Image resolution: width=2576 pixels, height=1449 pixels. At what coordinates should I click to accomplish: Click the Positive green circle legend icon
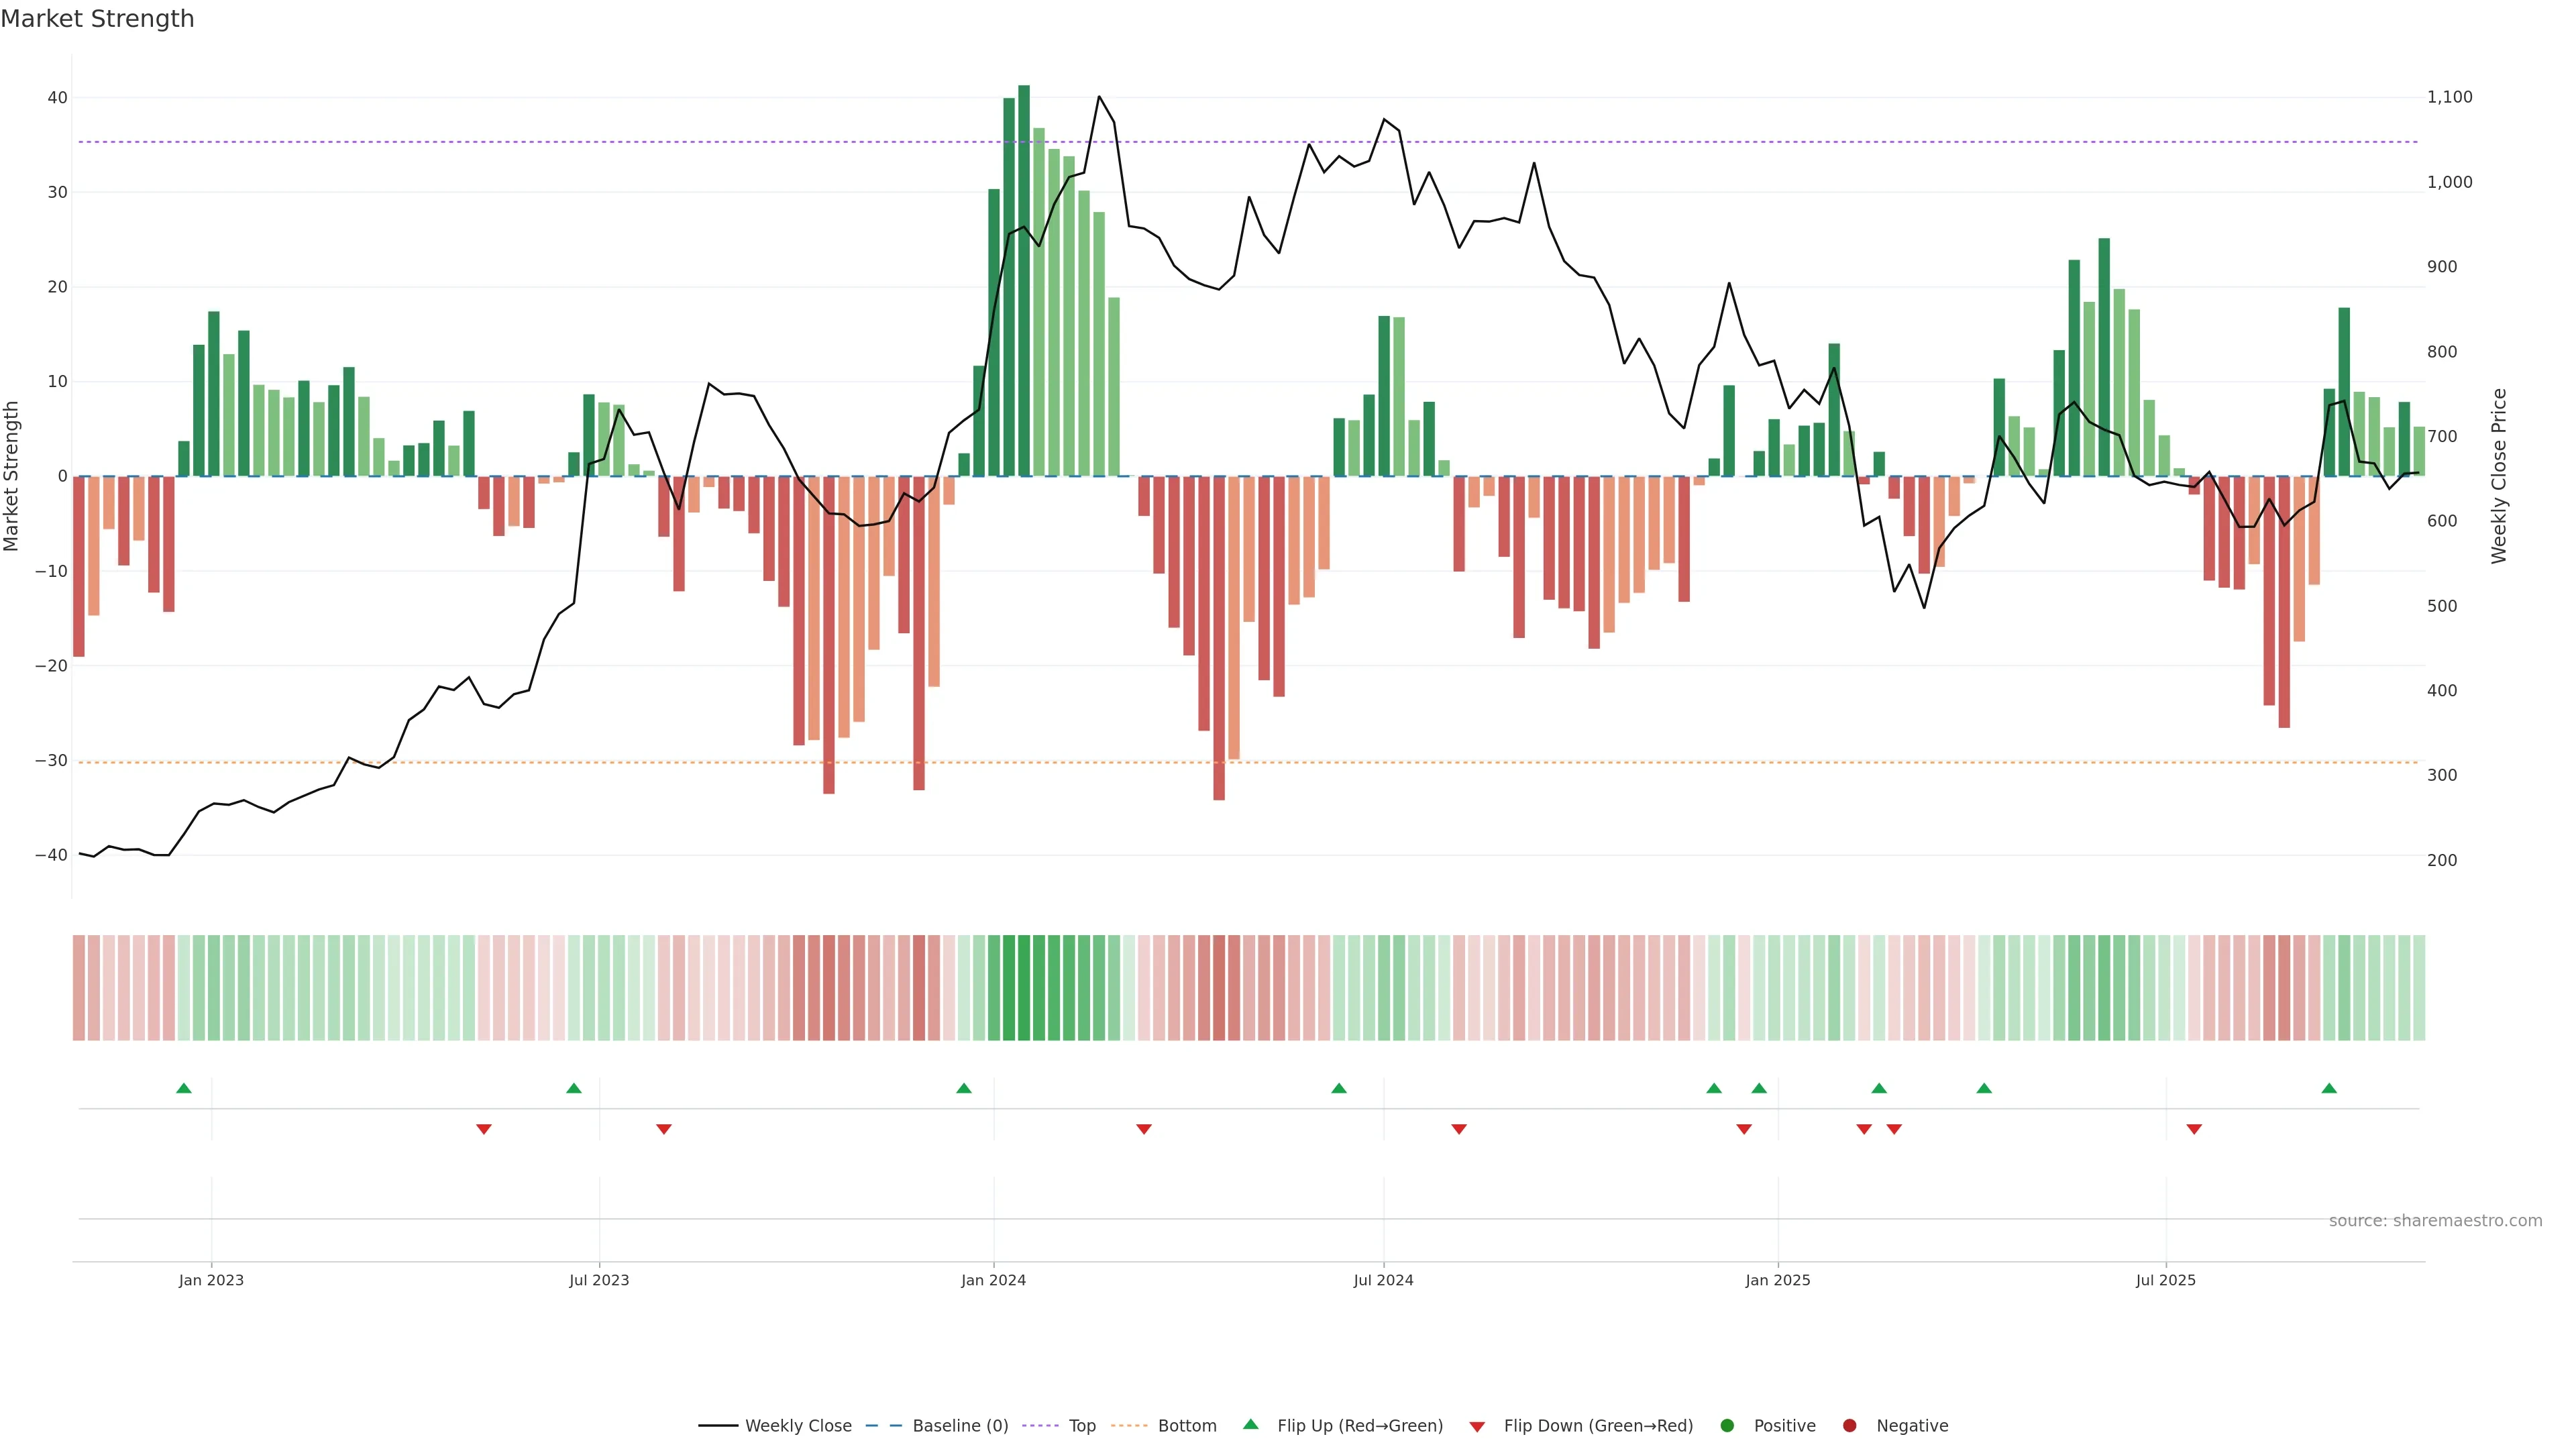pyautogui.click(x=1727, y=1425)
